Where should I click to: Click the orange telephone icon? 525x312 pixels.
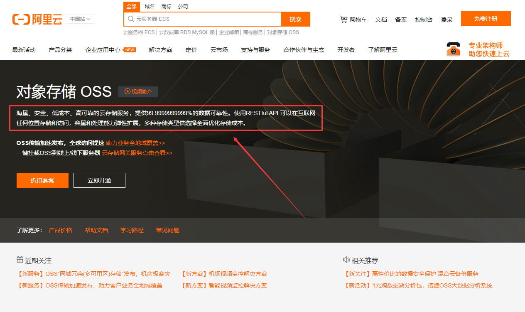point(453,49)
